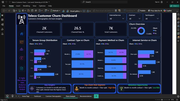
Task: Open the View ribbon tab
Action: [x=34, y=6]
